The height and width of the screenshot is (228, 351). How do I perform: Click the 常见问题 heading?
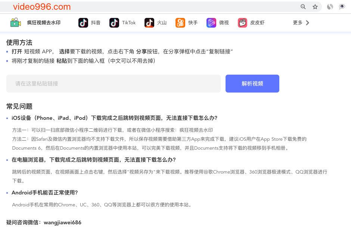point(19,106)
